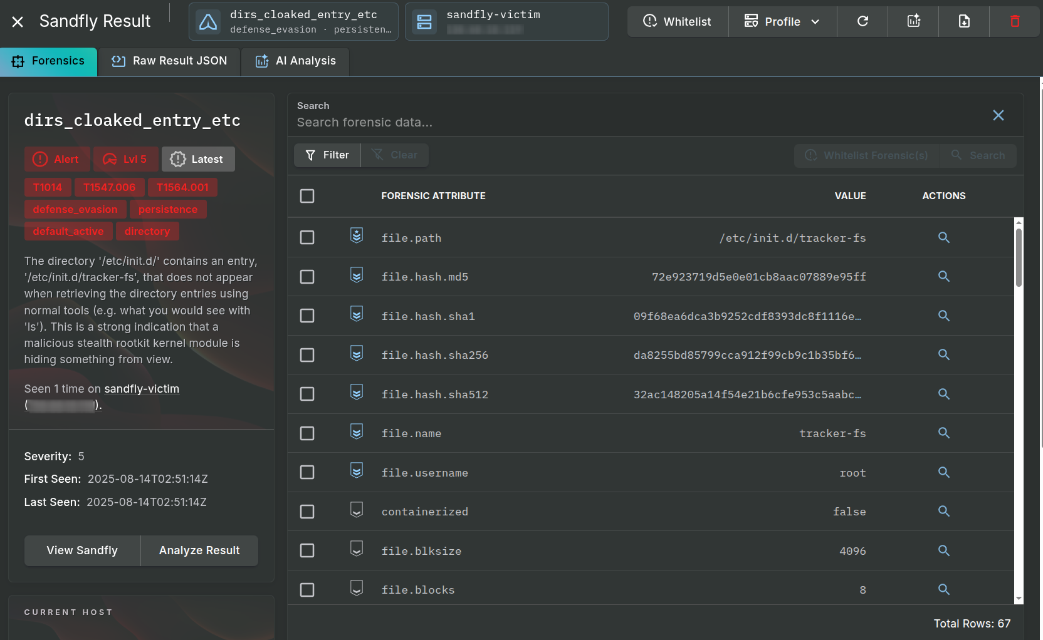Screen dimensions: 1043x640
Task: Click the forensic table vertical scrollbar
Action: pos(1019,258)
